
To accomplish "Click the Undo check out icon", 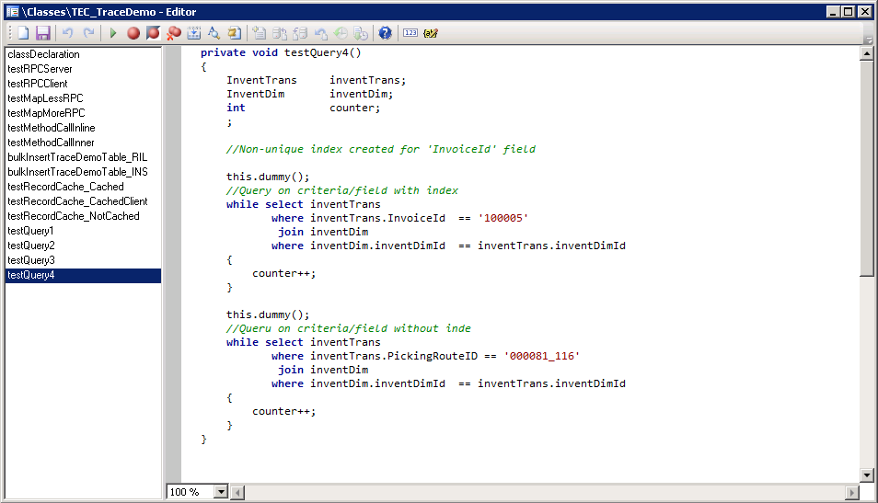I will coord(320,33).
